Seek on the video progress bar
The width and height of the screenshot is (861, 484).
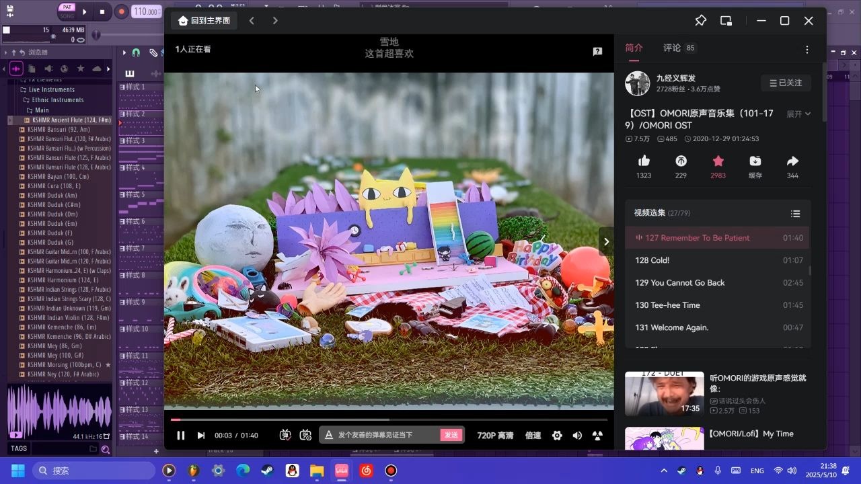[389, 419]
